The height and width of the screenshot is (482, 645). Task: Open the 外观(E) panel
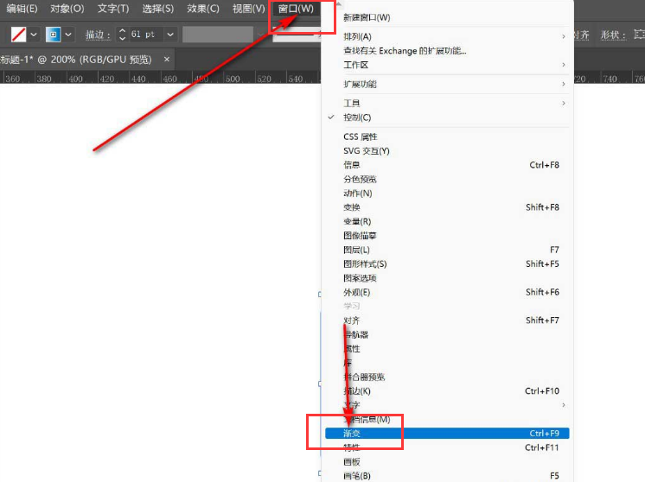447,292
